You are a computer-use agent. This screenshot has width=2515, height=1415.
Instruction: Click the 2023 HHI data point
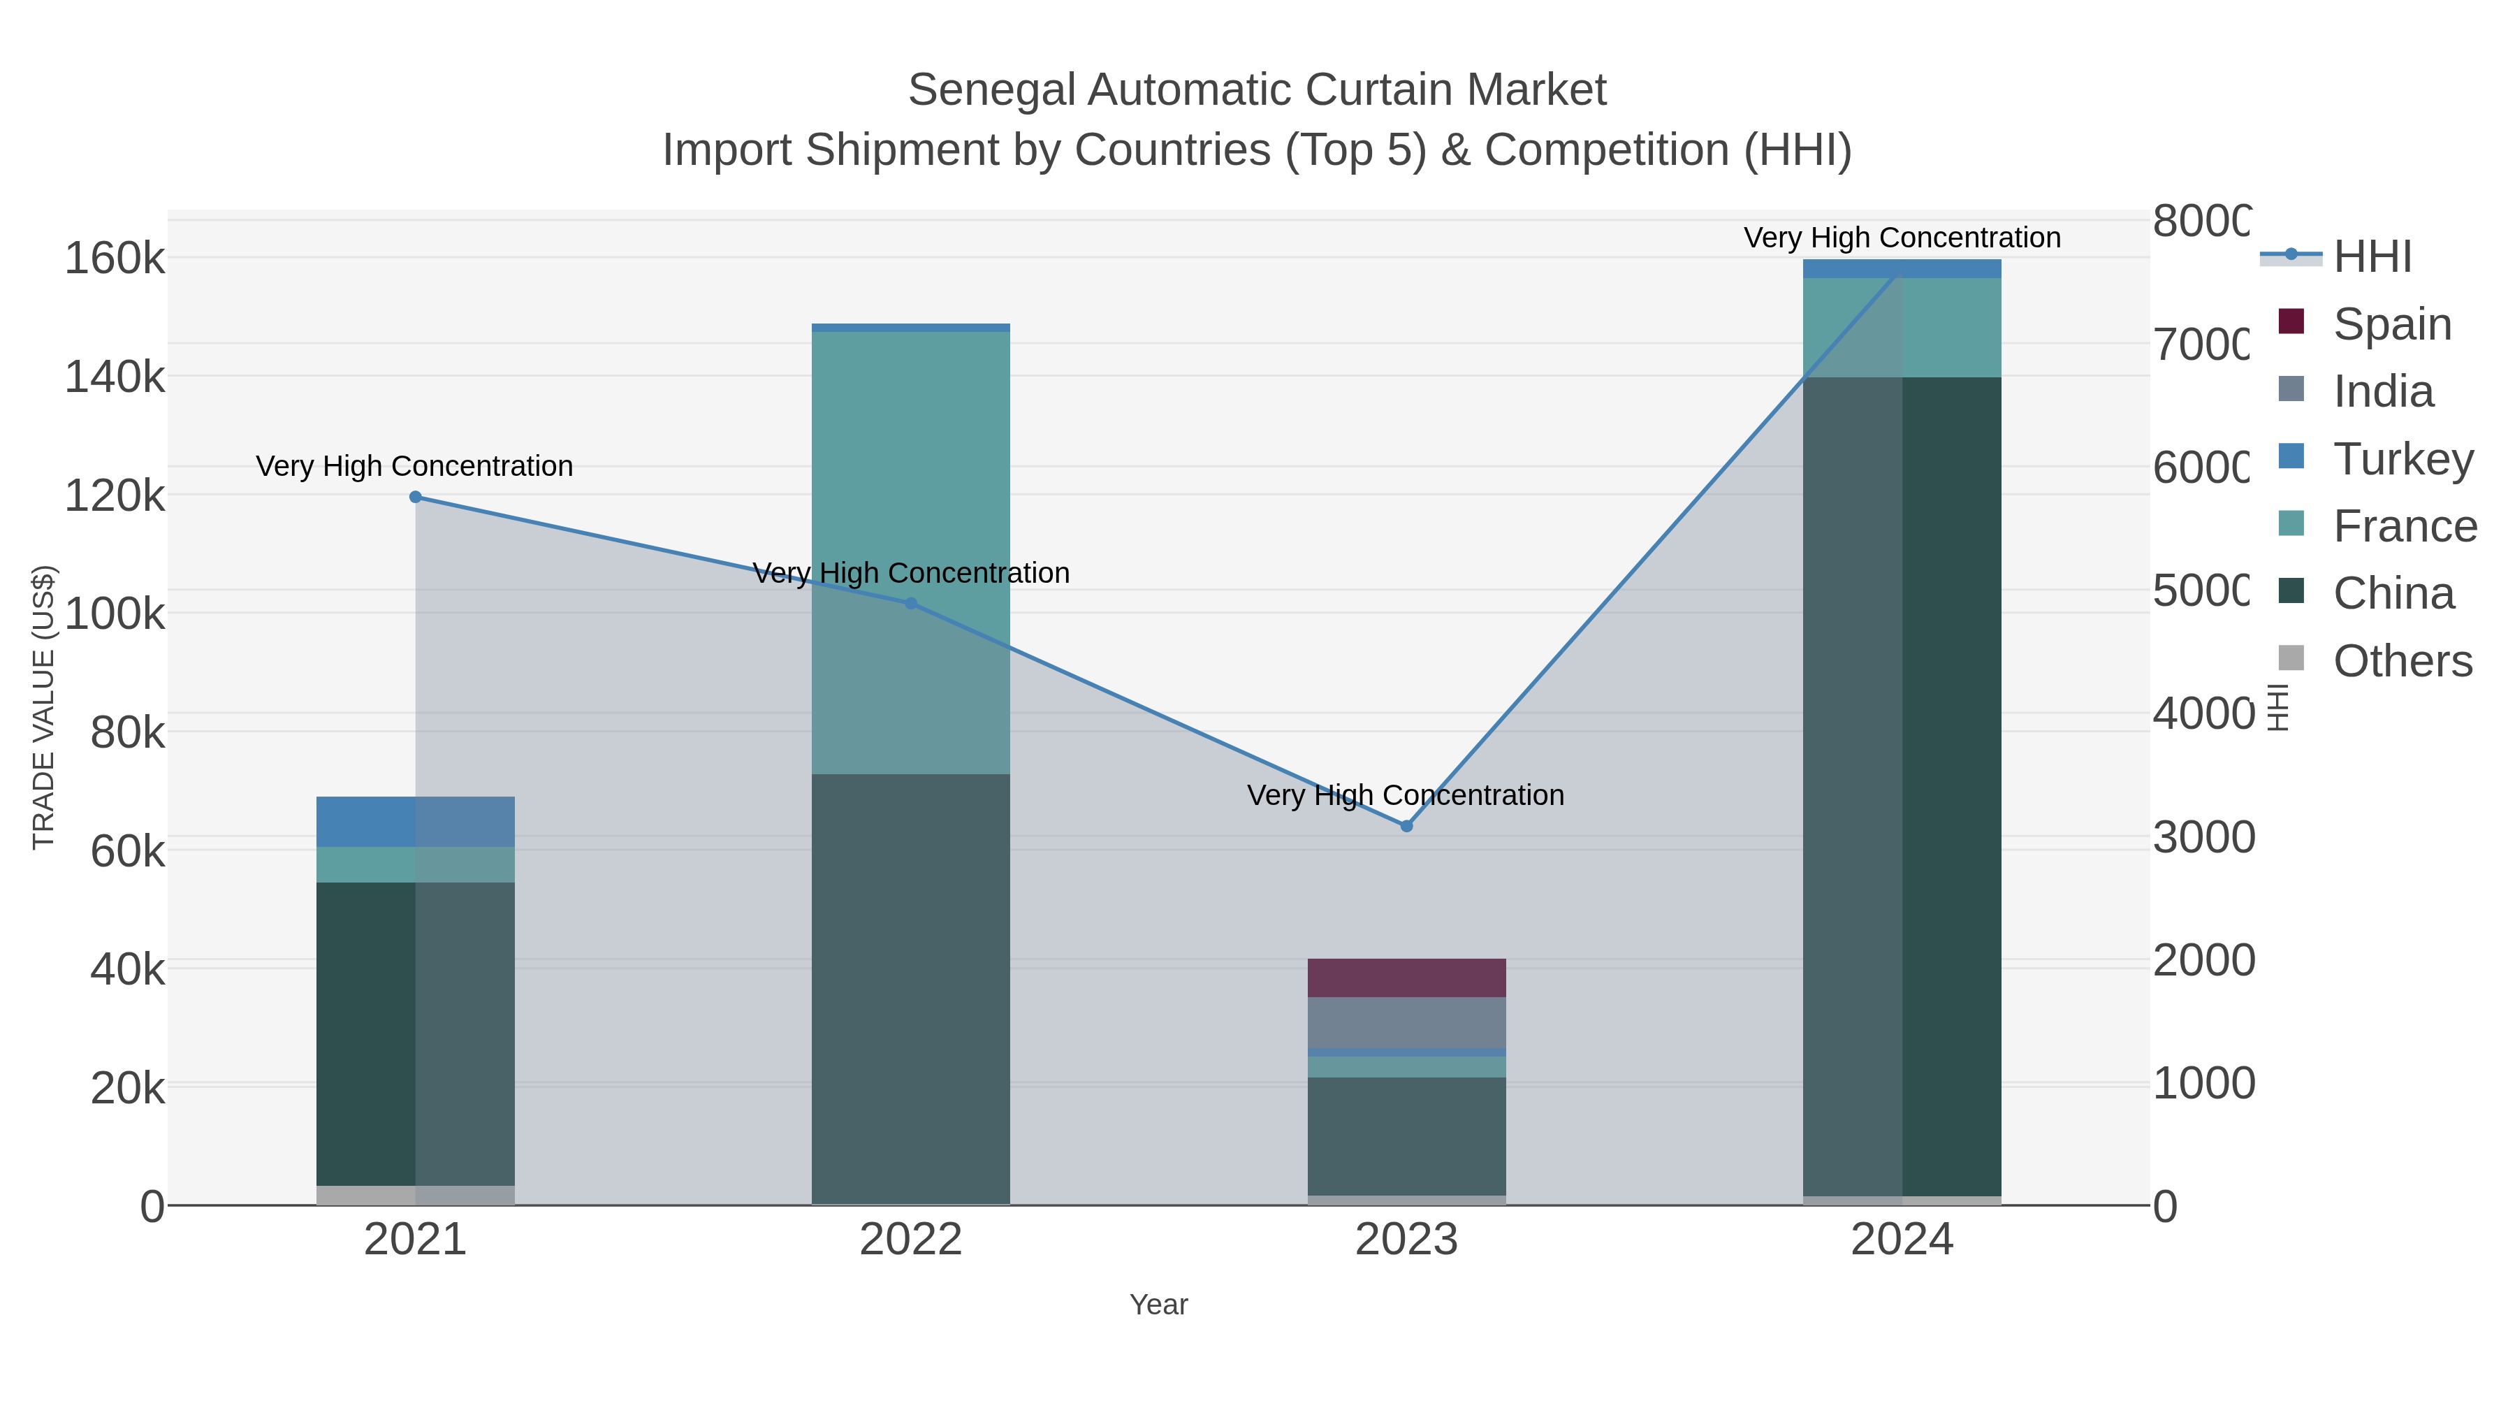pos(1407,826)
